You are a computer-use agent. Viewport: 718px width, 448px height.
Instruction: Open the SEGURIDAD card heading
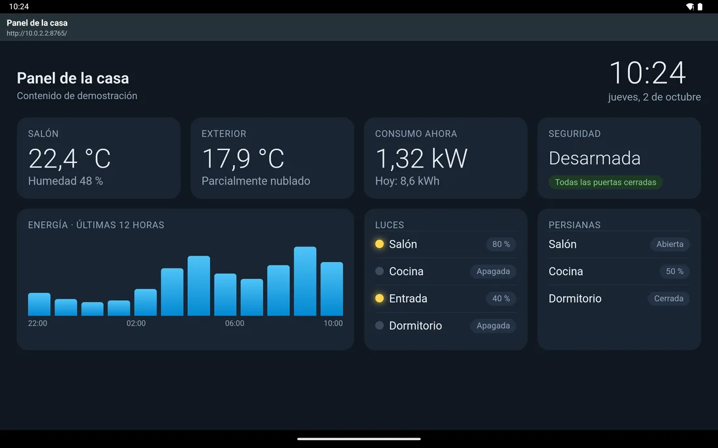(x=574, y=134)
